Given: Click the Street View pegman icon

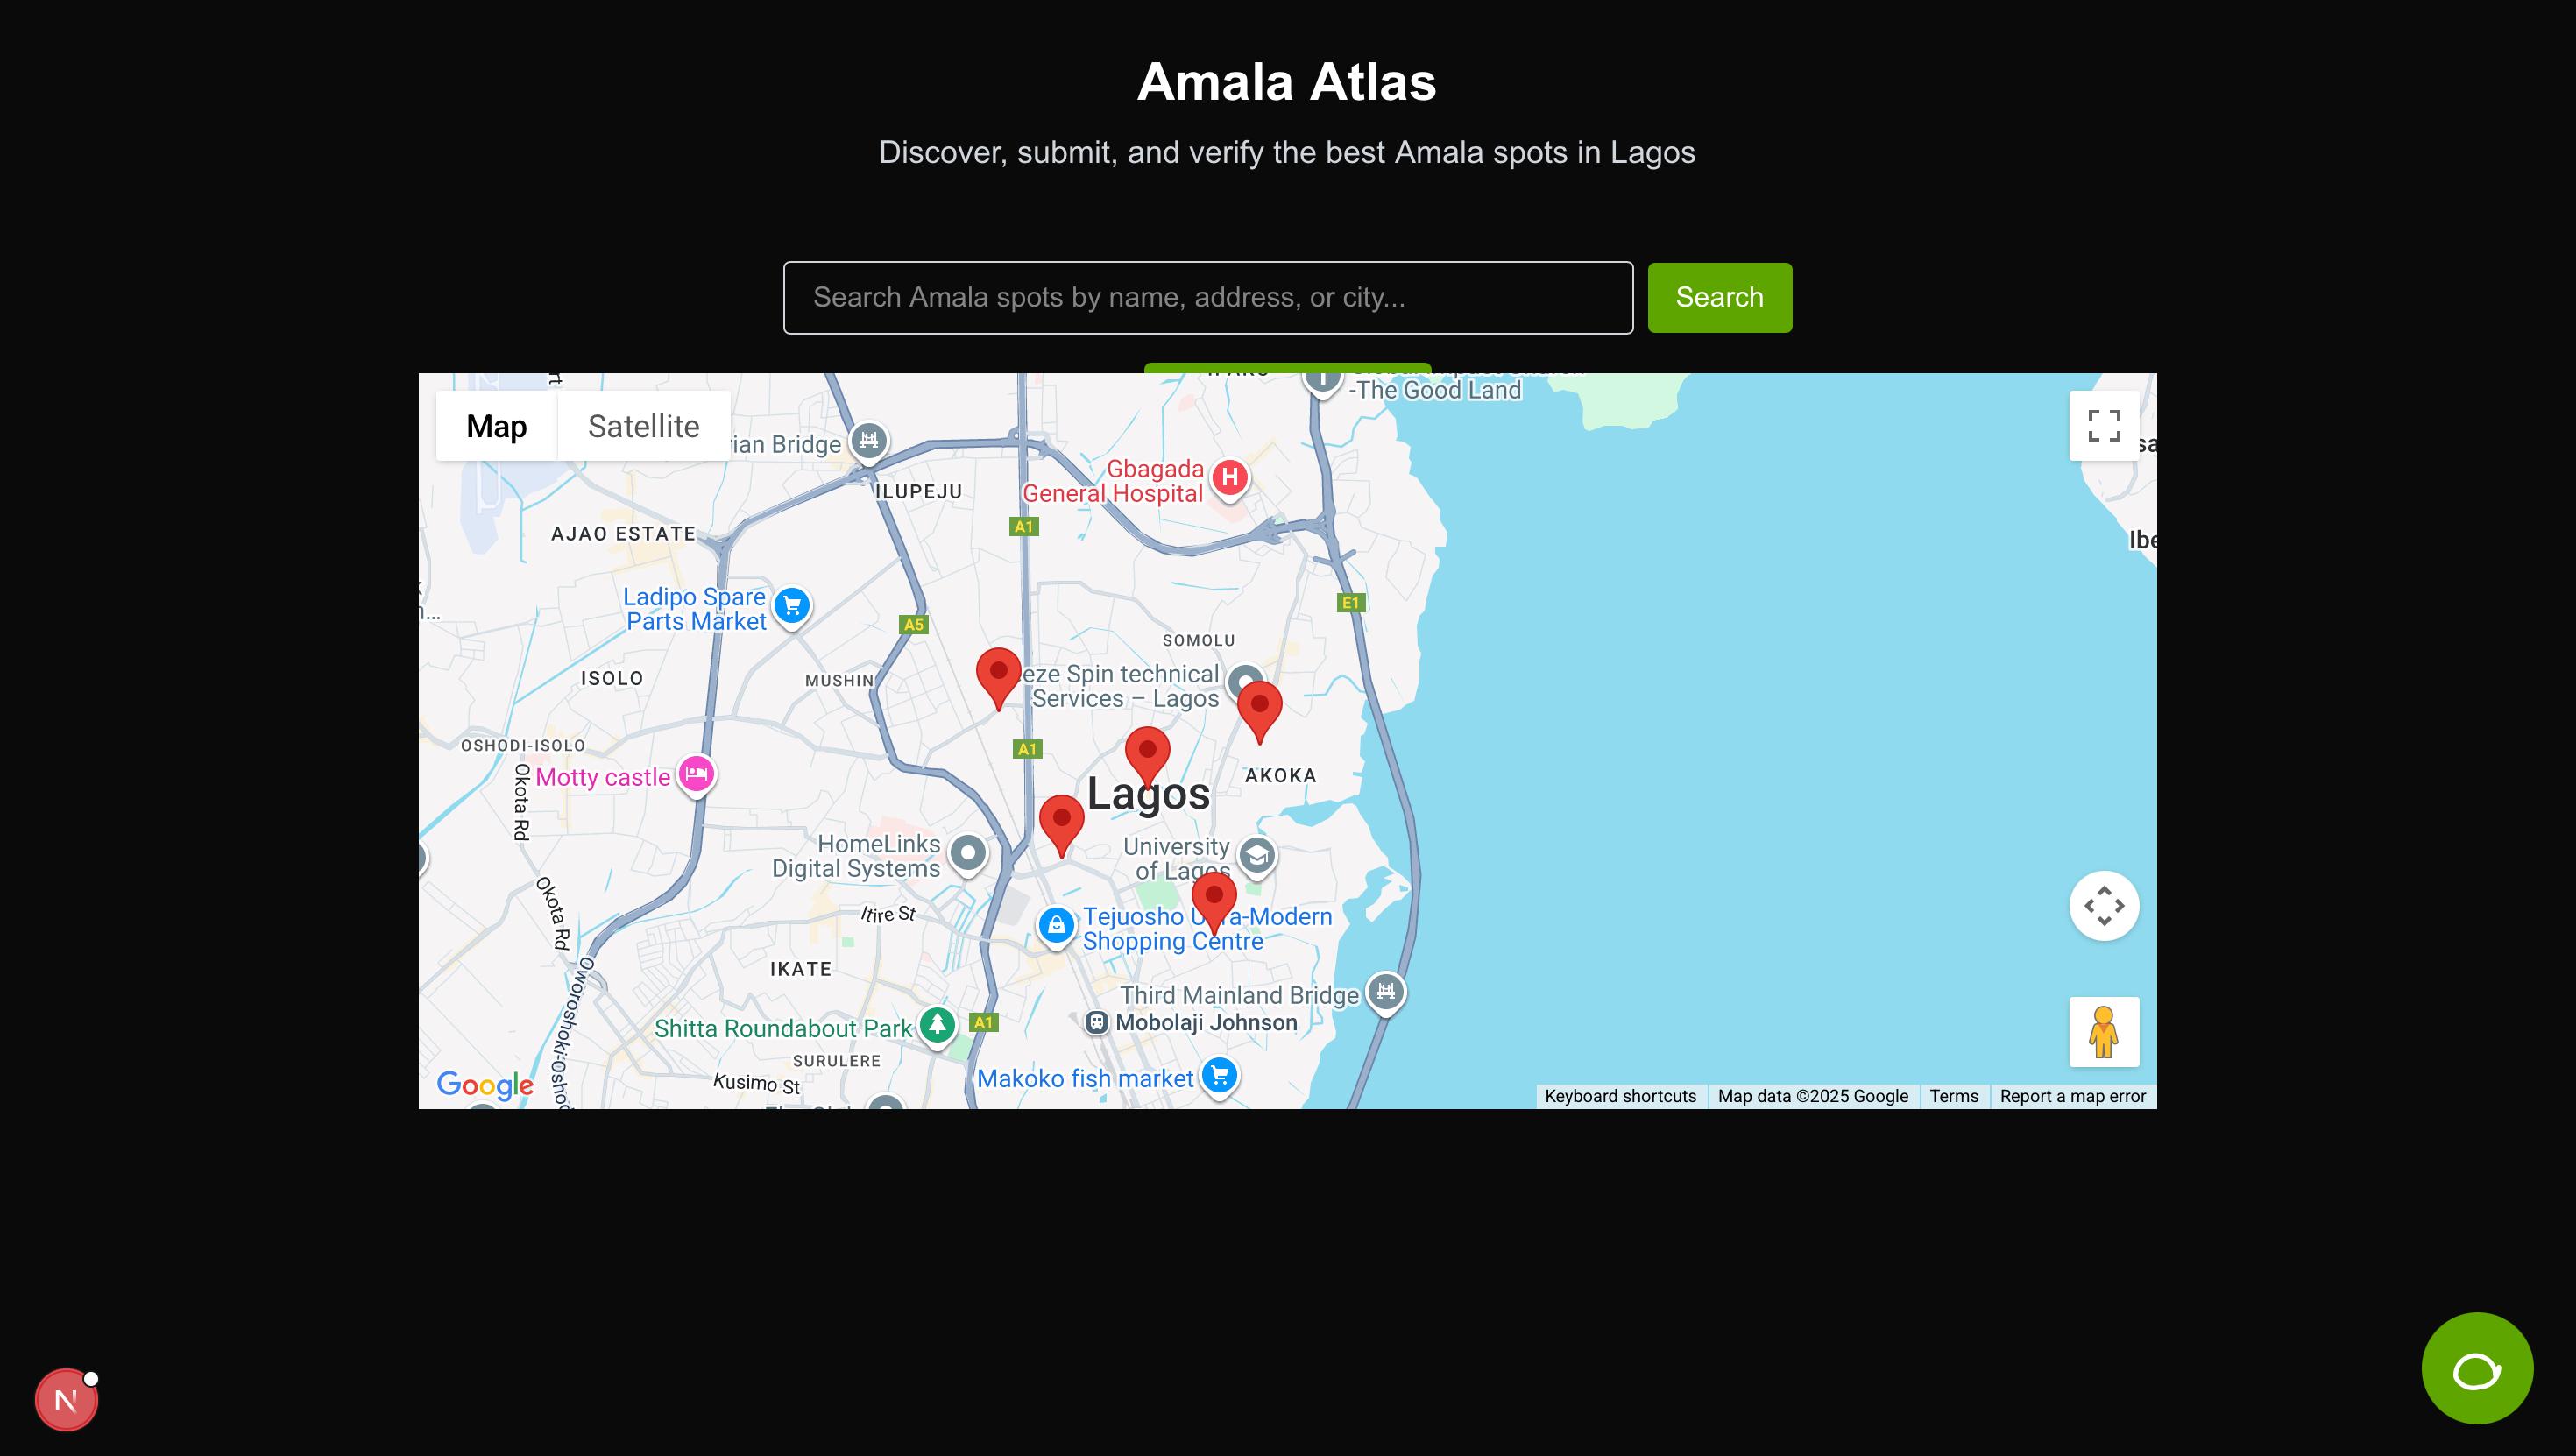Looking at the screenshot, I should click(2103, 1032).
